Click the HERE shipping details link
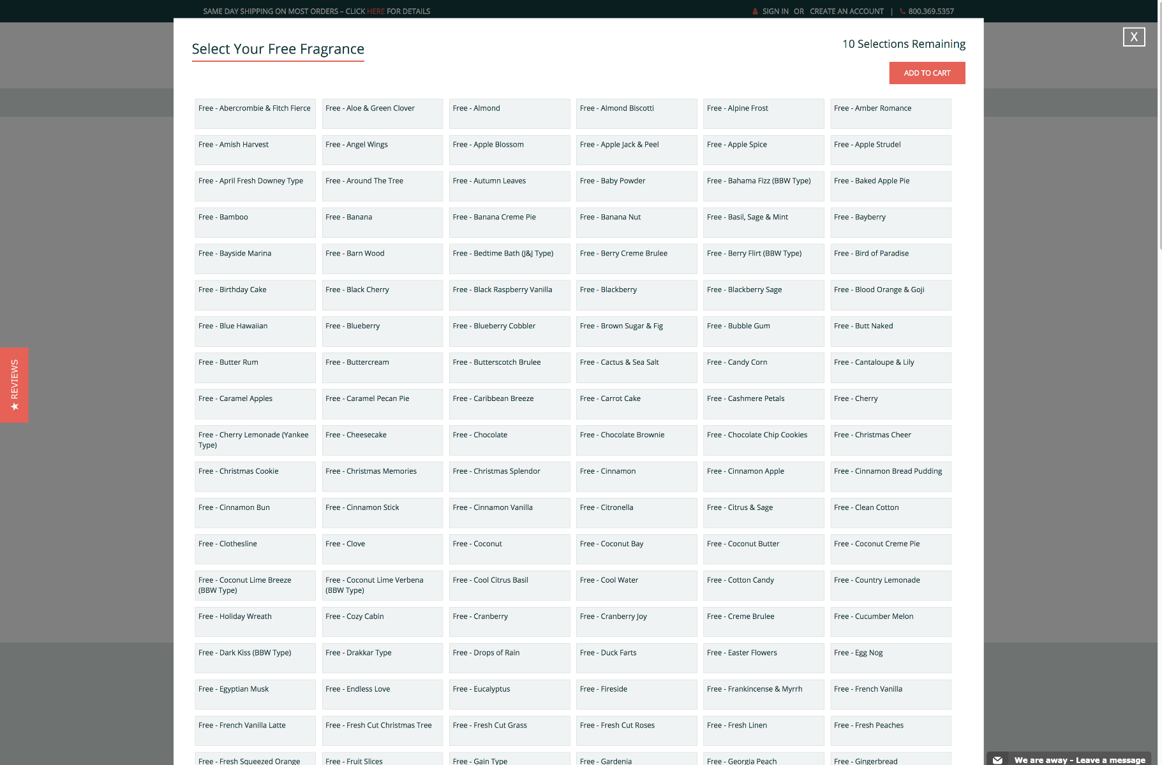 tap(375, 11)
